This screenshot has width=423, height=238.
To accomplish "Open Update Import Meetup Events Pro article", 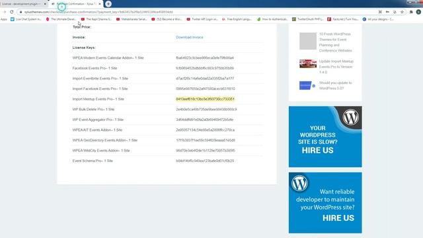I will (x=336, y=67).
